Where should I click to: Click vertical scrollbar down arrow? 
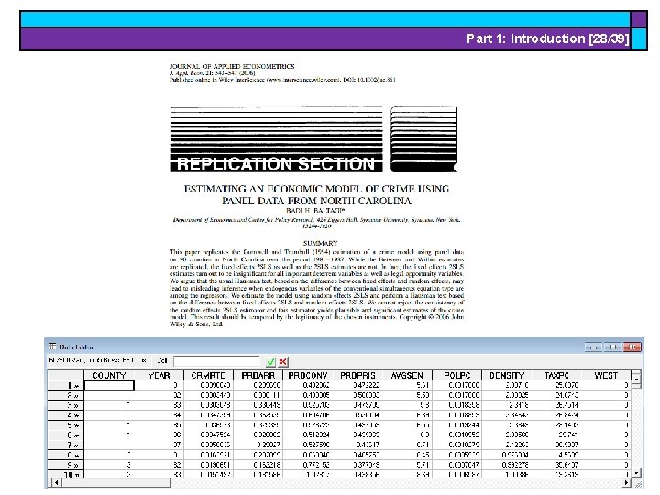(x=636, y=472)
